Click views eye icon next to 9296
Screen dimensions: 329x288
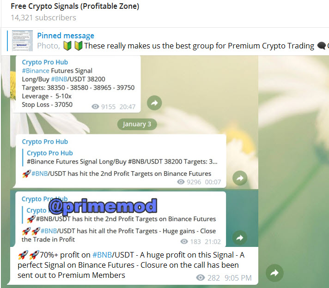point(181,182)
